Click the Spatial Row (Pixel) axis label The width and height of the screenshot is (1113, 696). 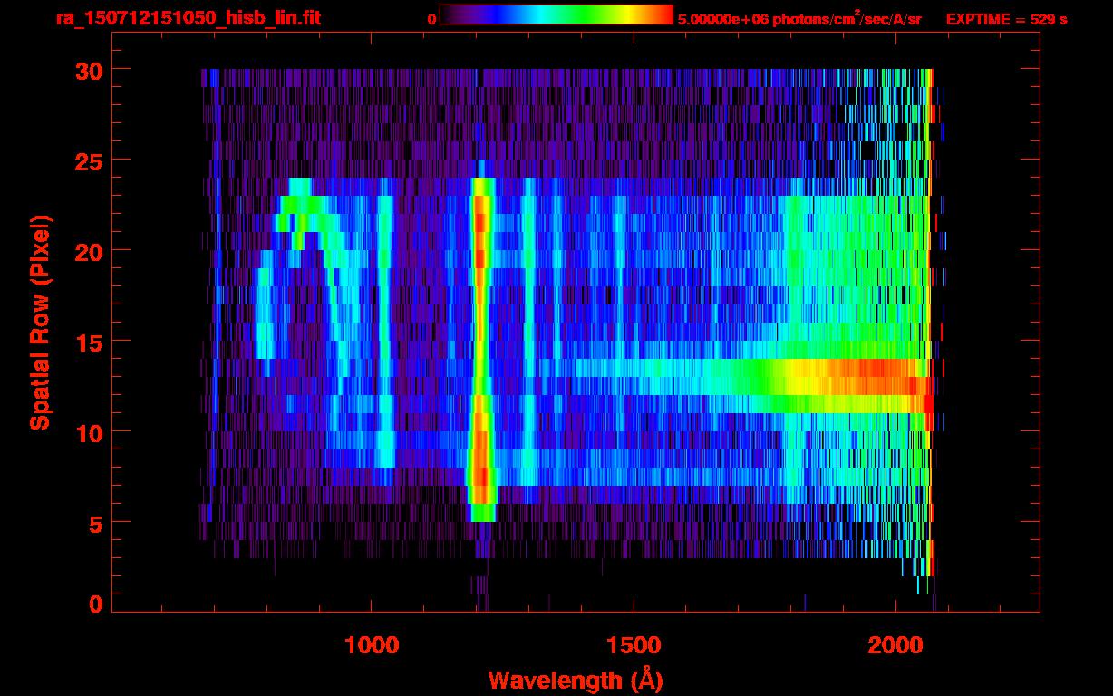[x=39, y=323]
